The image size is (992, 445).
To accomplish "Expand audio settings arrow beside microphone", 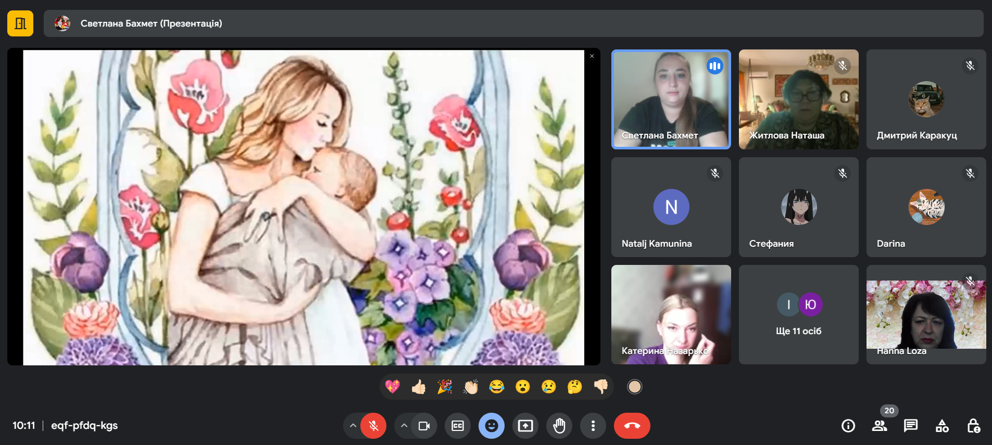I will (x=353, y=426).
